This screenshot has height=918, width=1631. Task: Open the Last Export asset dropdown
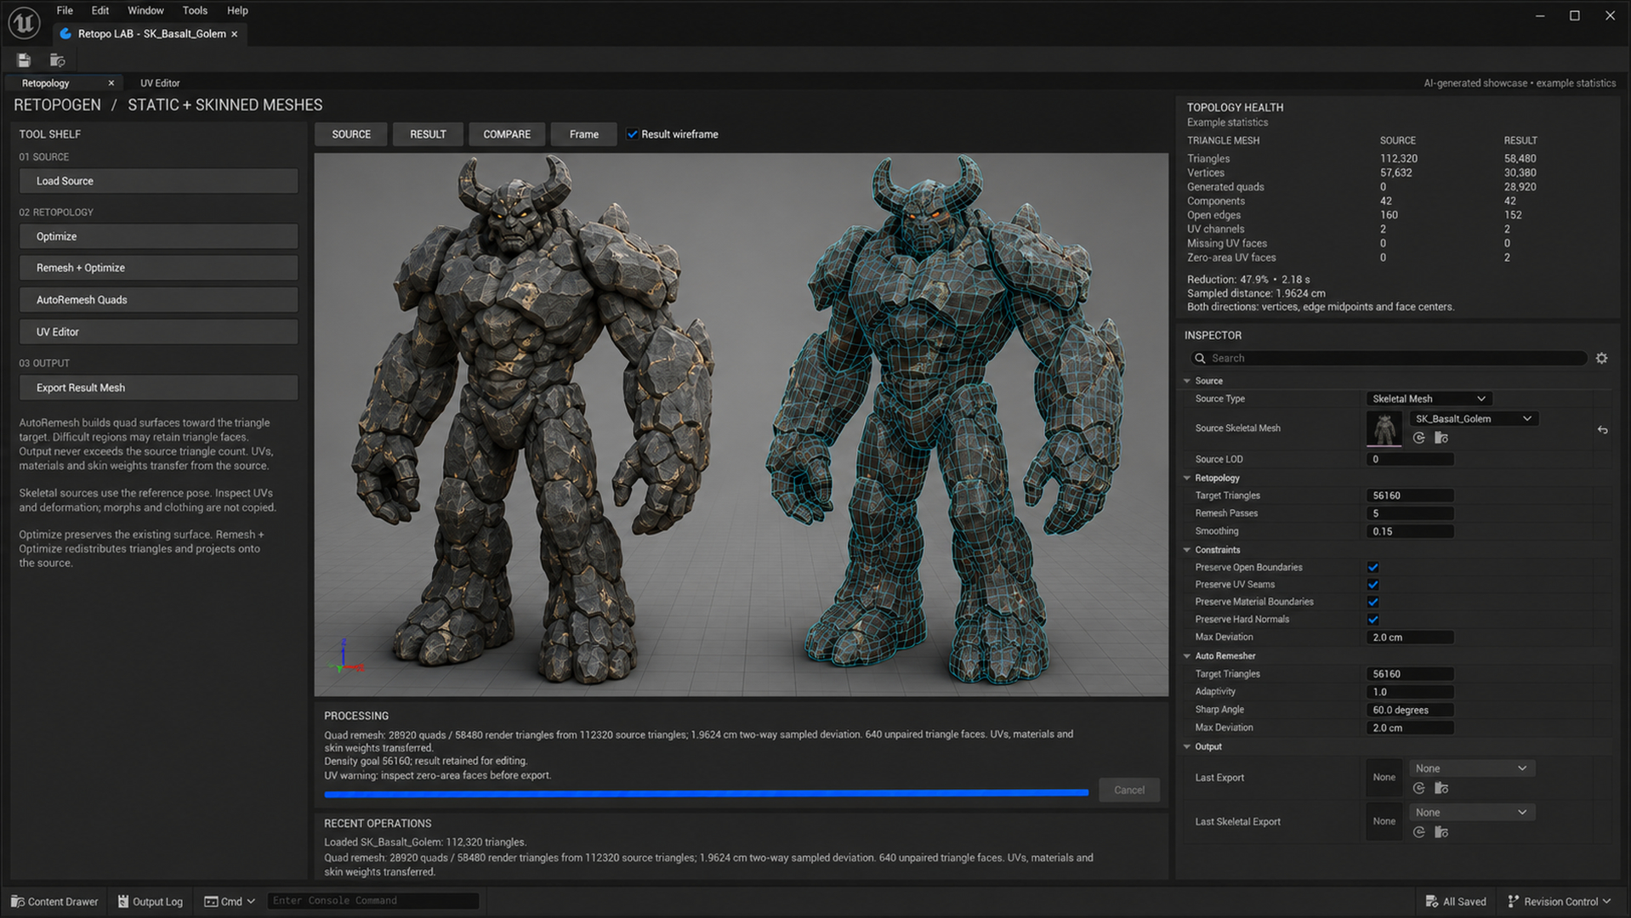point(1471,768)
